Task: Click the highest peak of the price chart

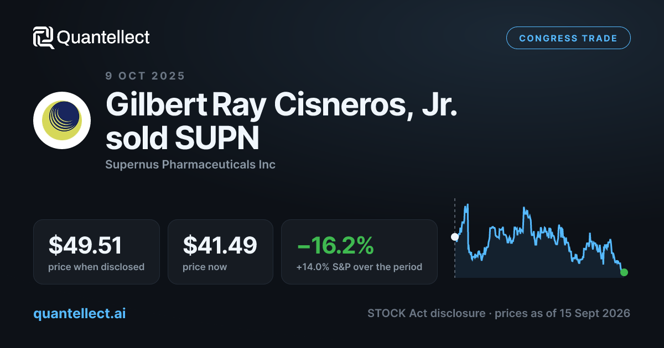Action: (x=468, y=205)
